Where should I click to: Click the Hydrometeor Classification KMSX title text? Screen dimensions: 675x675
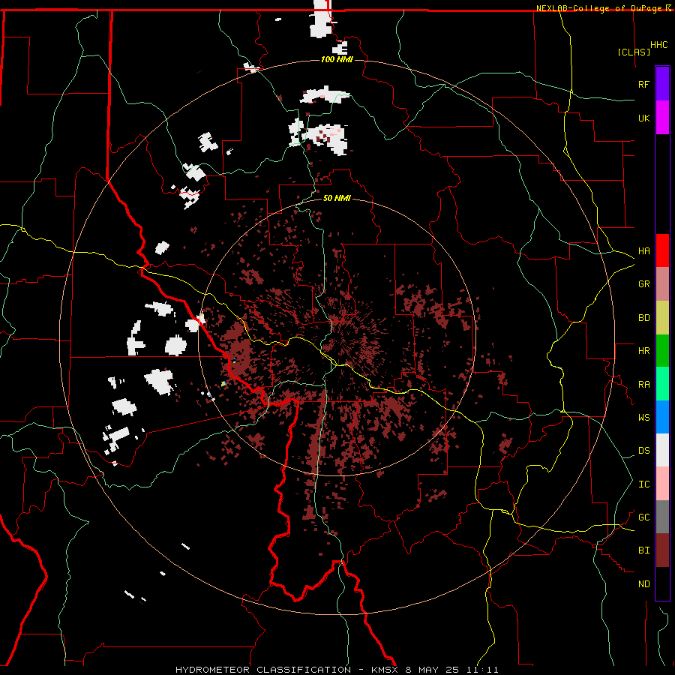click(x=337, y=670)
